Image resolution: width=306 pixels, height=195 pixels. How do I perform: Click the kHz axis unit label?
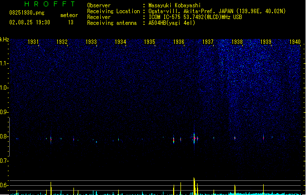coord(4,39)
